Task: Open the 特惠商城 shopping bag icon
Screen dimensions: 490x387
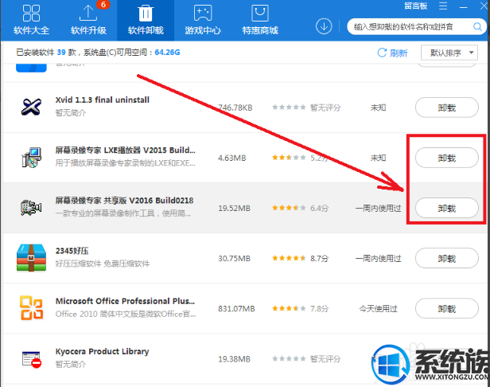Action: tap(259, 20)
